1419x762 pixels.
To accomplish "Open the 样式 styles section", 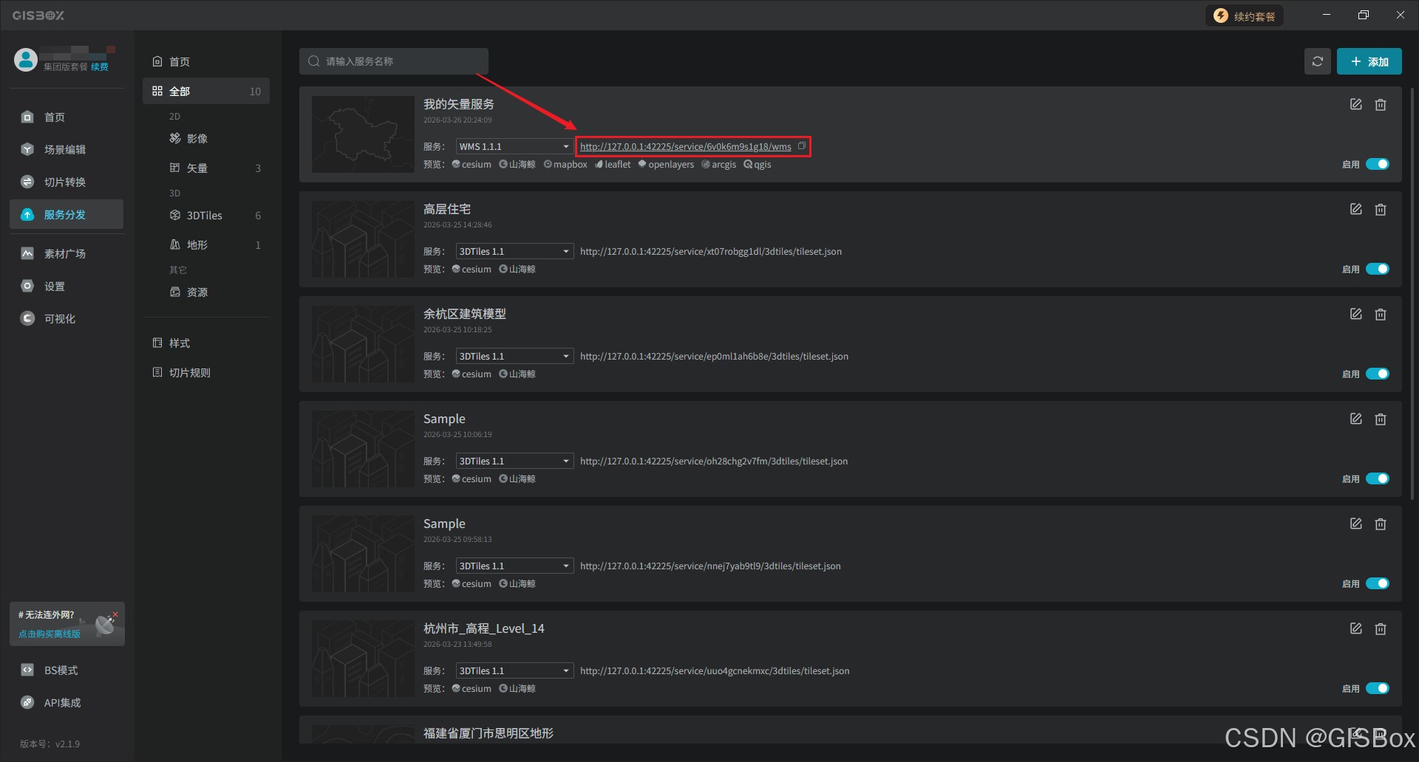I will click(x=206, y=343).
